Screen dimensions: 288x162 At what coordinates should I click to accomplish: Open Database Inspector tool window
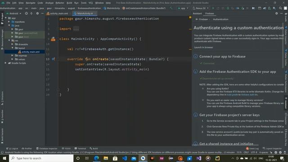47,148
